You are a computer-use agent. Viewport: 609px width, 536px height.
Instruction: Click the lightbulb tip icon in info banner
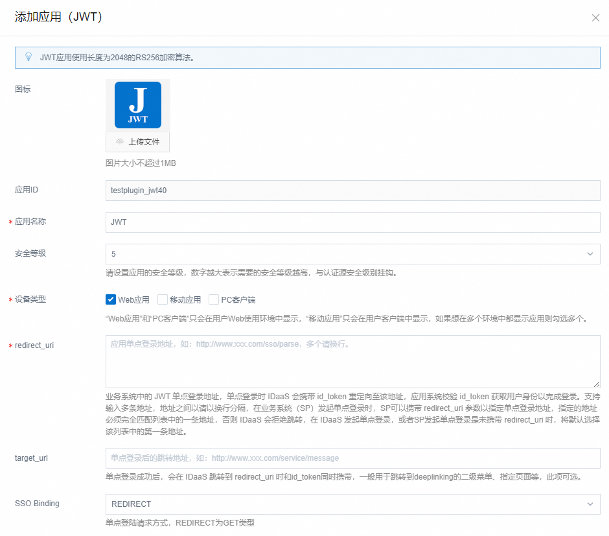click(x=29, y=57)
